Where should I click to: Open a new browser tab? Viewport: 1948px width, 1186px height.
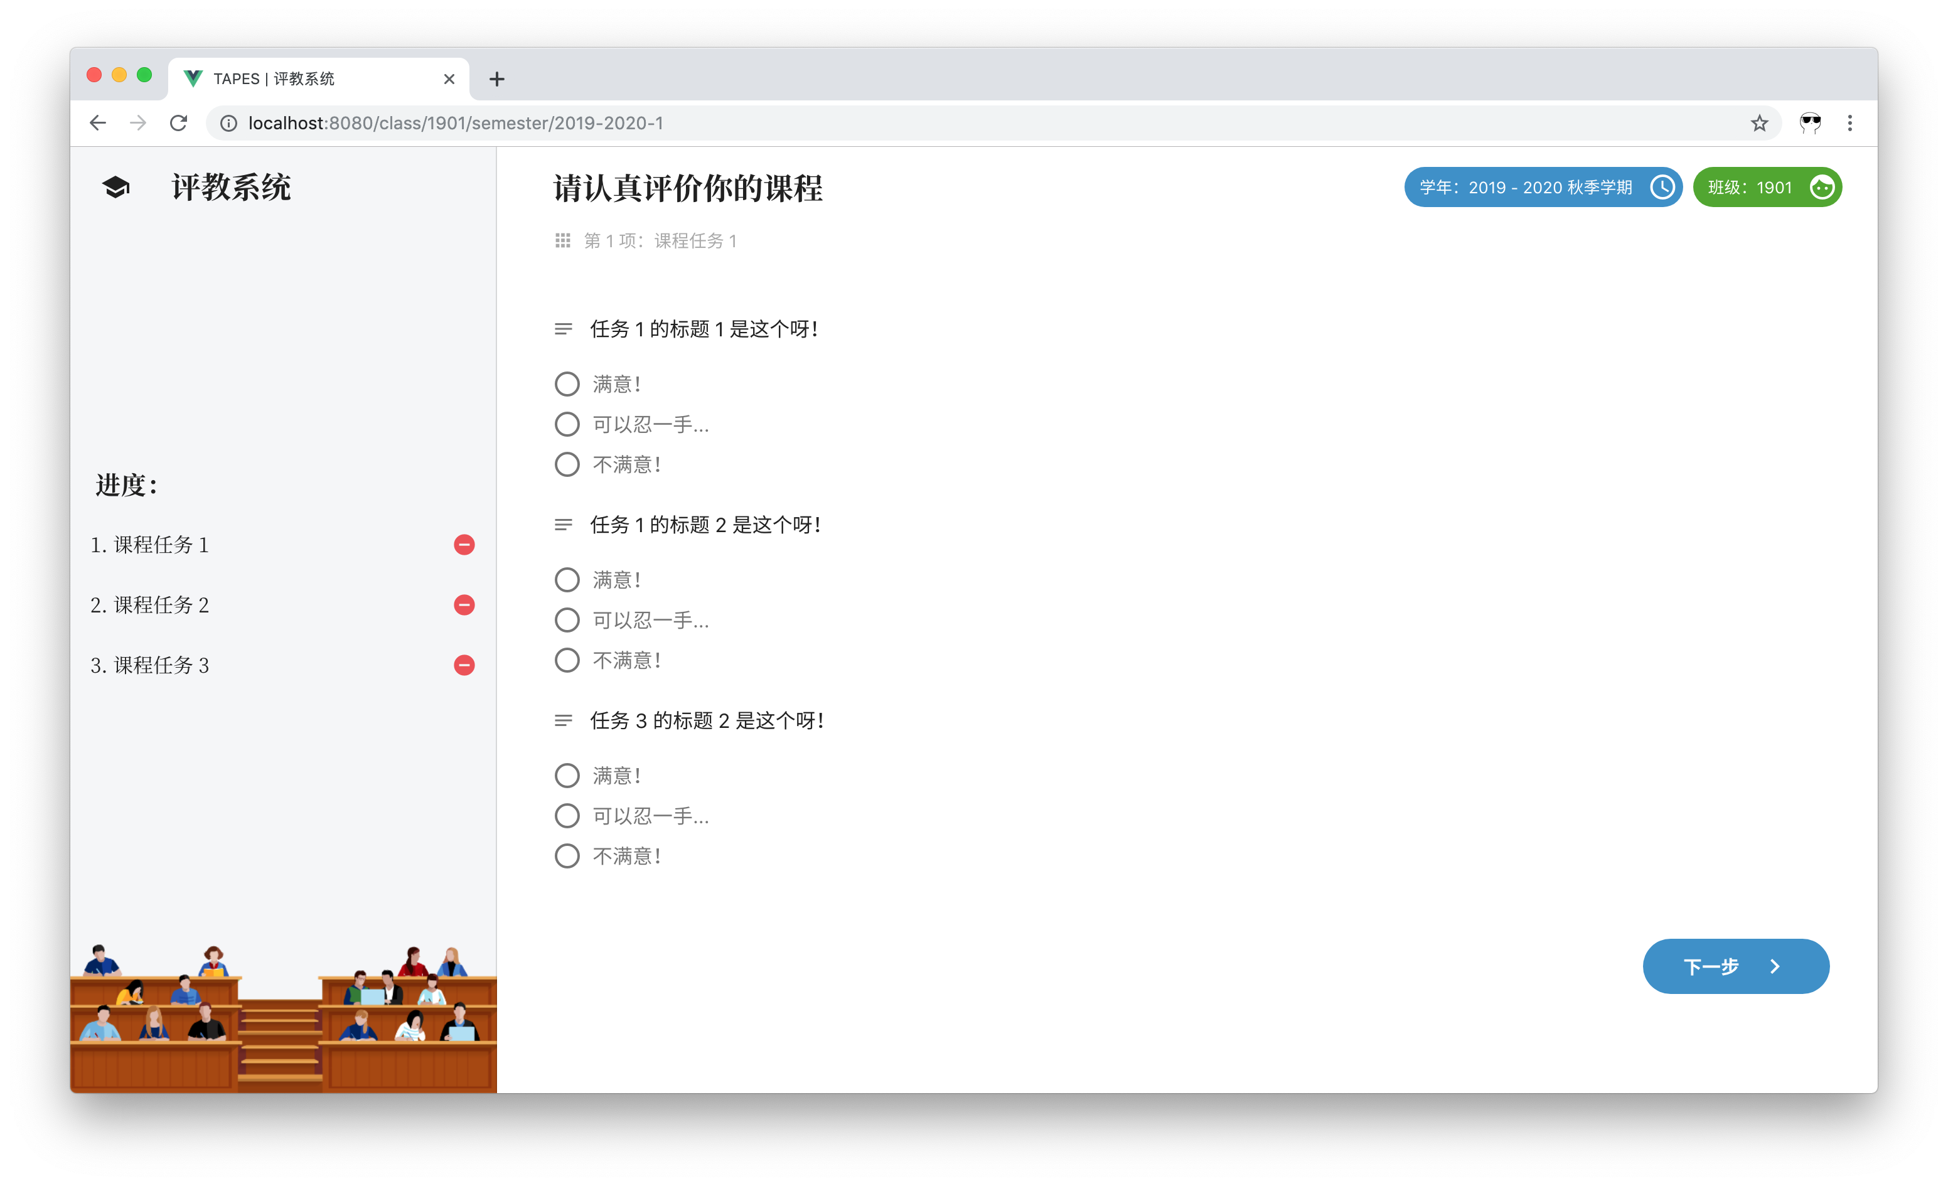(496, 79)
